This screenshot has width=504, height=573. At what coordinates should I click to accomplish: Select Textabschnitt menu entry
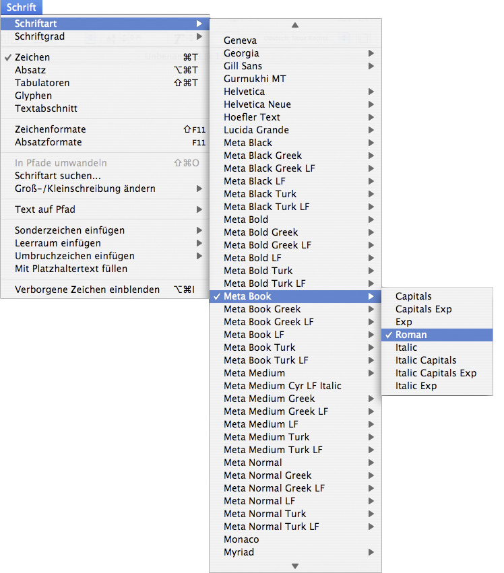[x=105, y=108]
